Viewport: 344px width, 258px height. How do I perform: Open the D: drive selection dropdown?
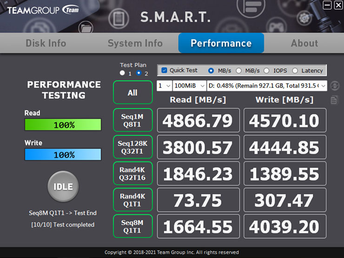coord(266,86)
